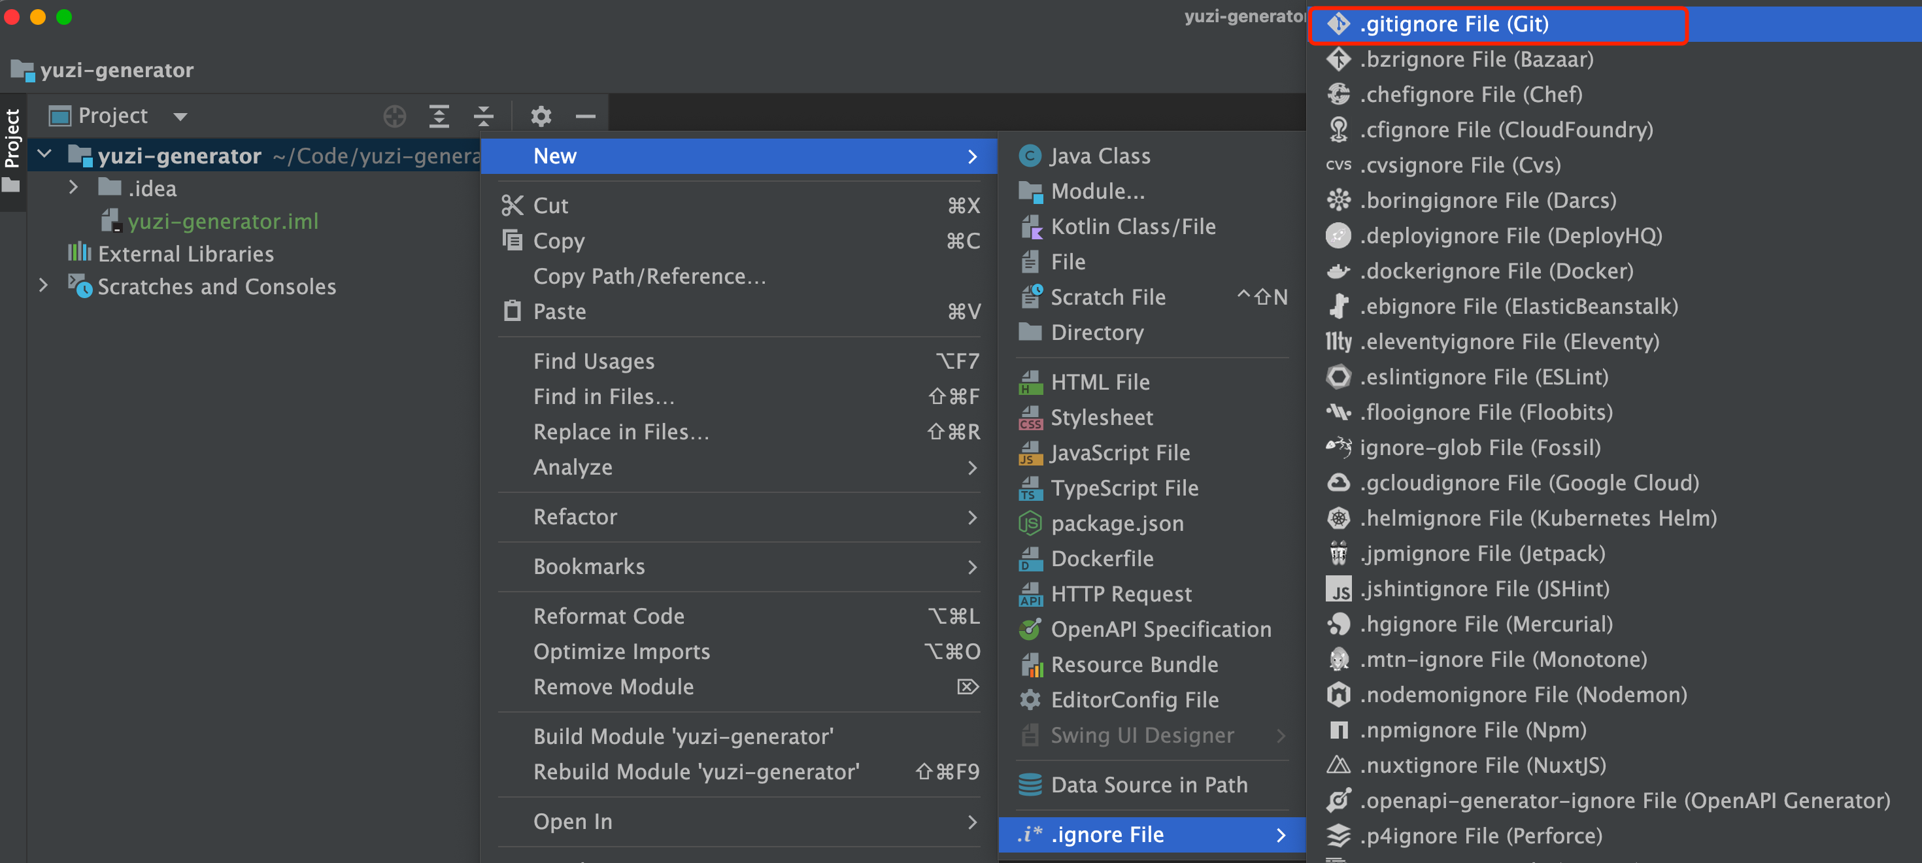Screen dimensions: 1922x863
Task: Expand Scratches and Consoles node
Action: coord(43,286)
